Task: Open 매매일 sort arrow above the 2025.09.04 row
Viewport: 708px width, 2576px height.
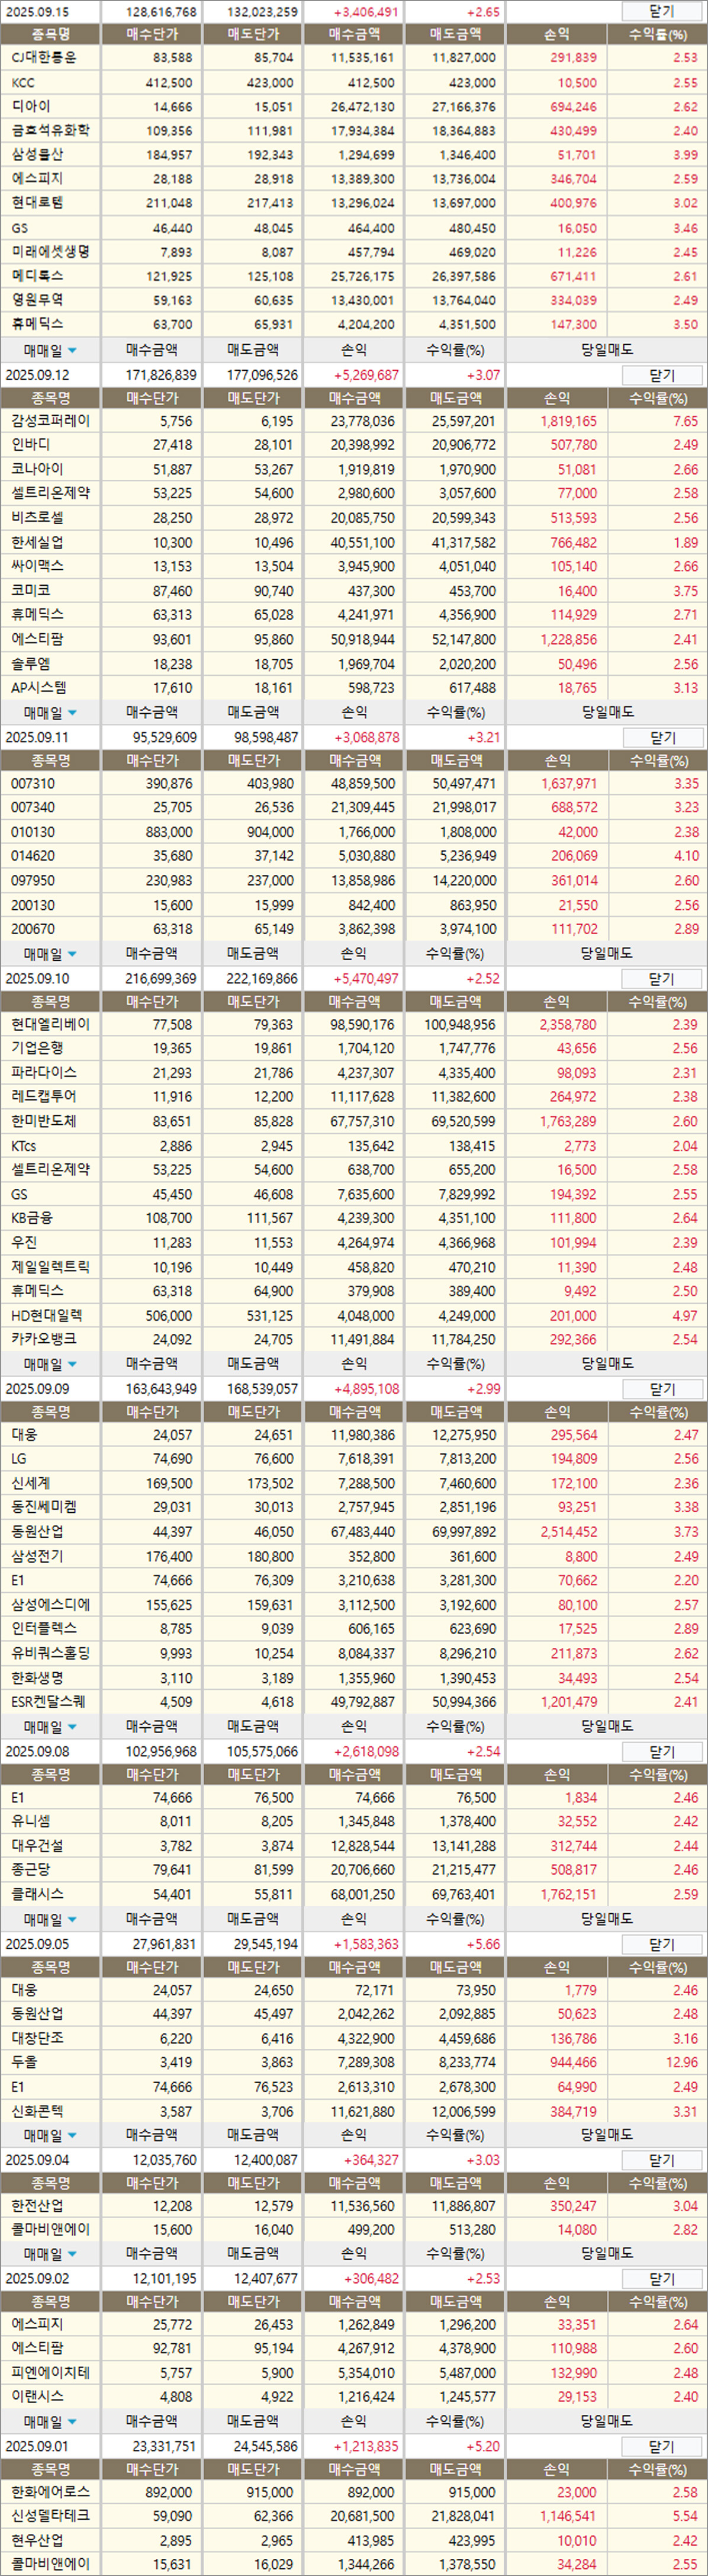Action: click(x=72, y=2136)
